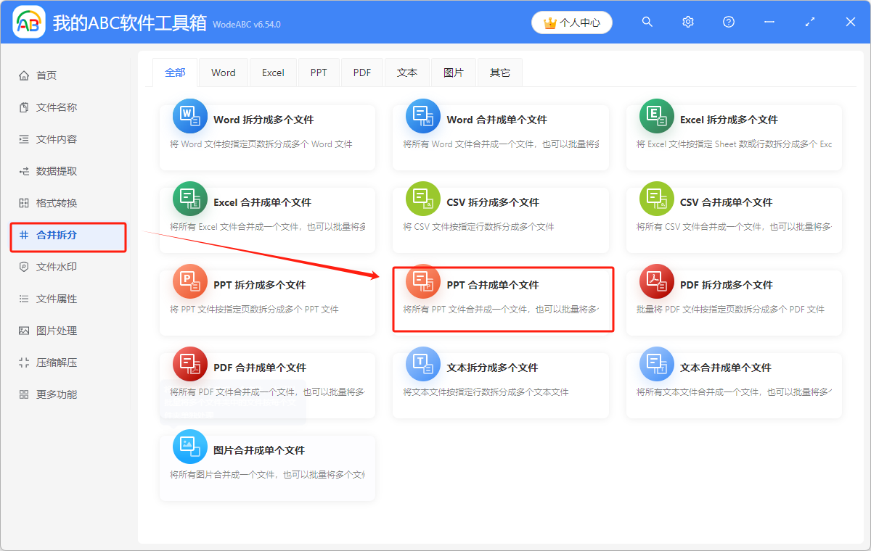Open the 数据提取 sidebar icon
This screenshot has width=871, height=551.
[x=23, y=171]
